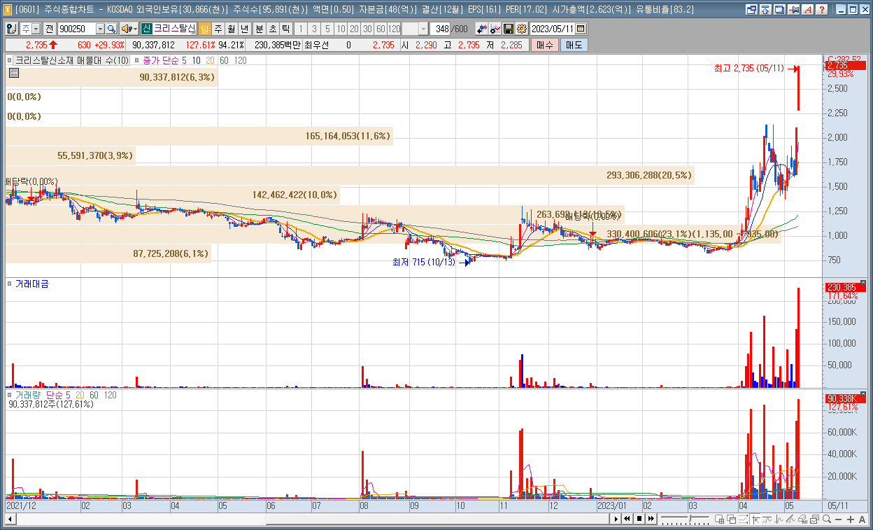Click the crosshair cursor tool icon in bottom toolbar
The width and height of the screenshot is (873, 530).
coord(755,519)
